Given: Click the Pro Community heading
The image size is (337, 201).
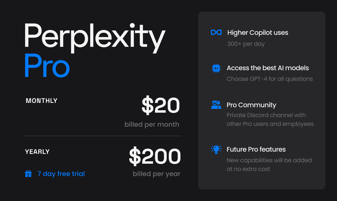Looking at the screenshot, I should point(251,105).
